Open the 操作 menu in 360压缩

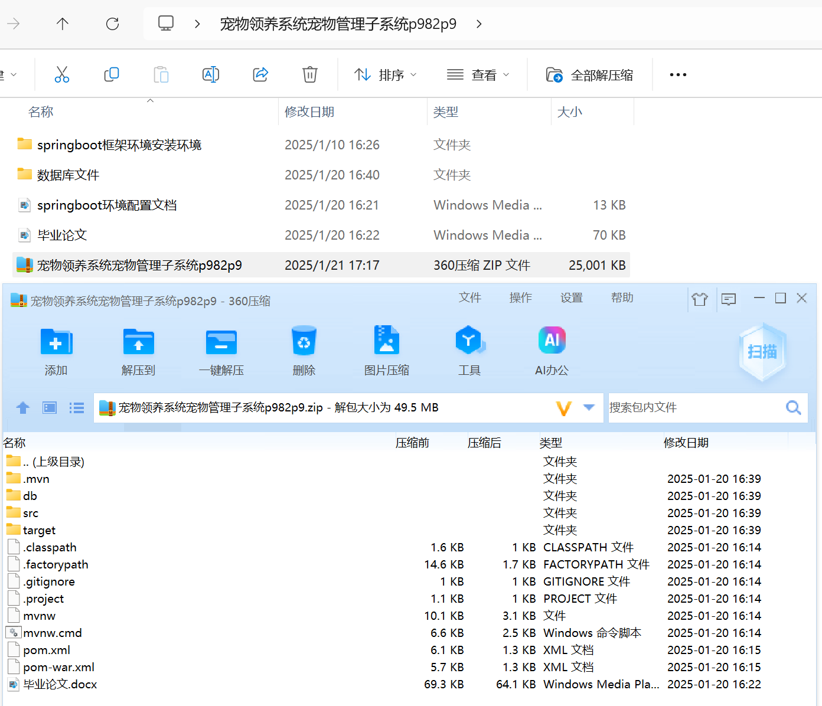521,298
